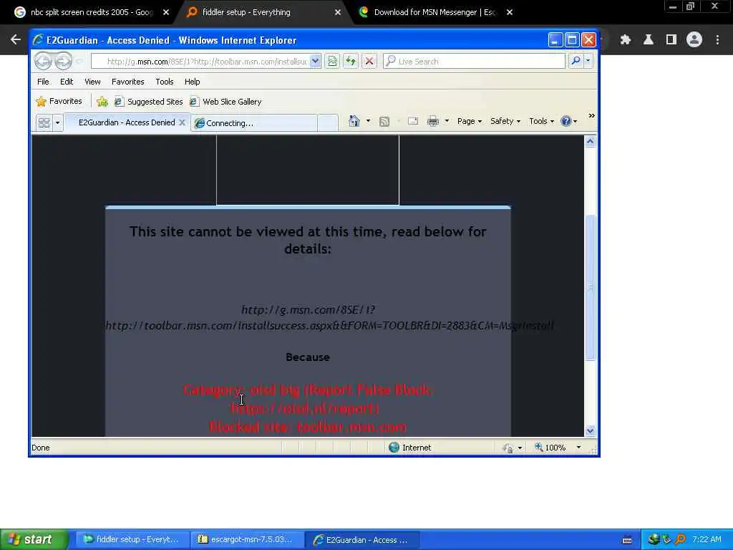Viewport: 733px width, 550px height.
Task: Open the Favorites menu in menu bar
Action: 127,82
